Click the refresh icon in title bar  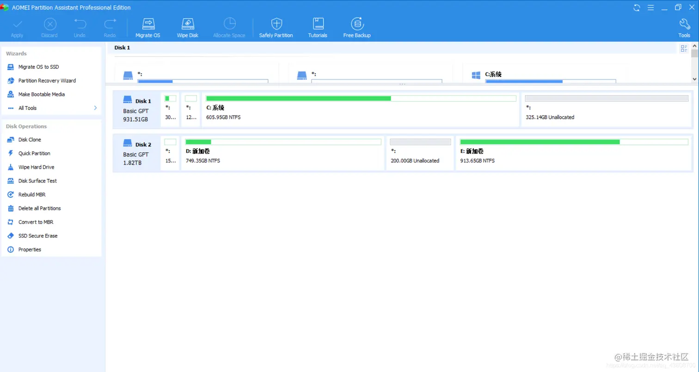pos(637,7)
